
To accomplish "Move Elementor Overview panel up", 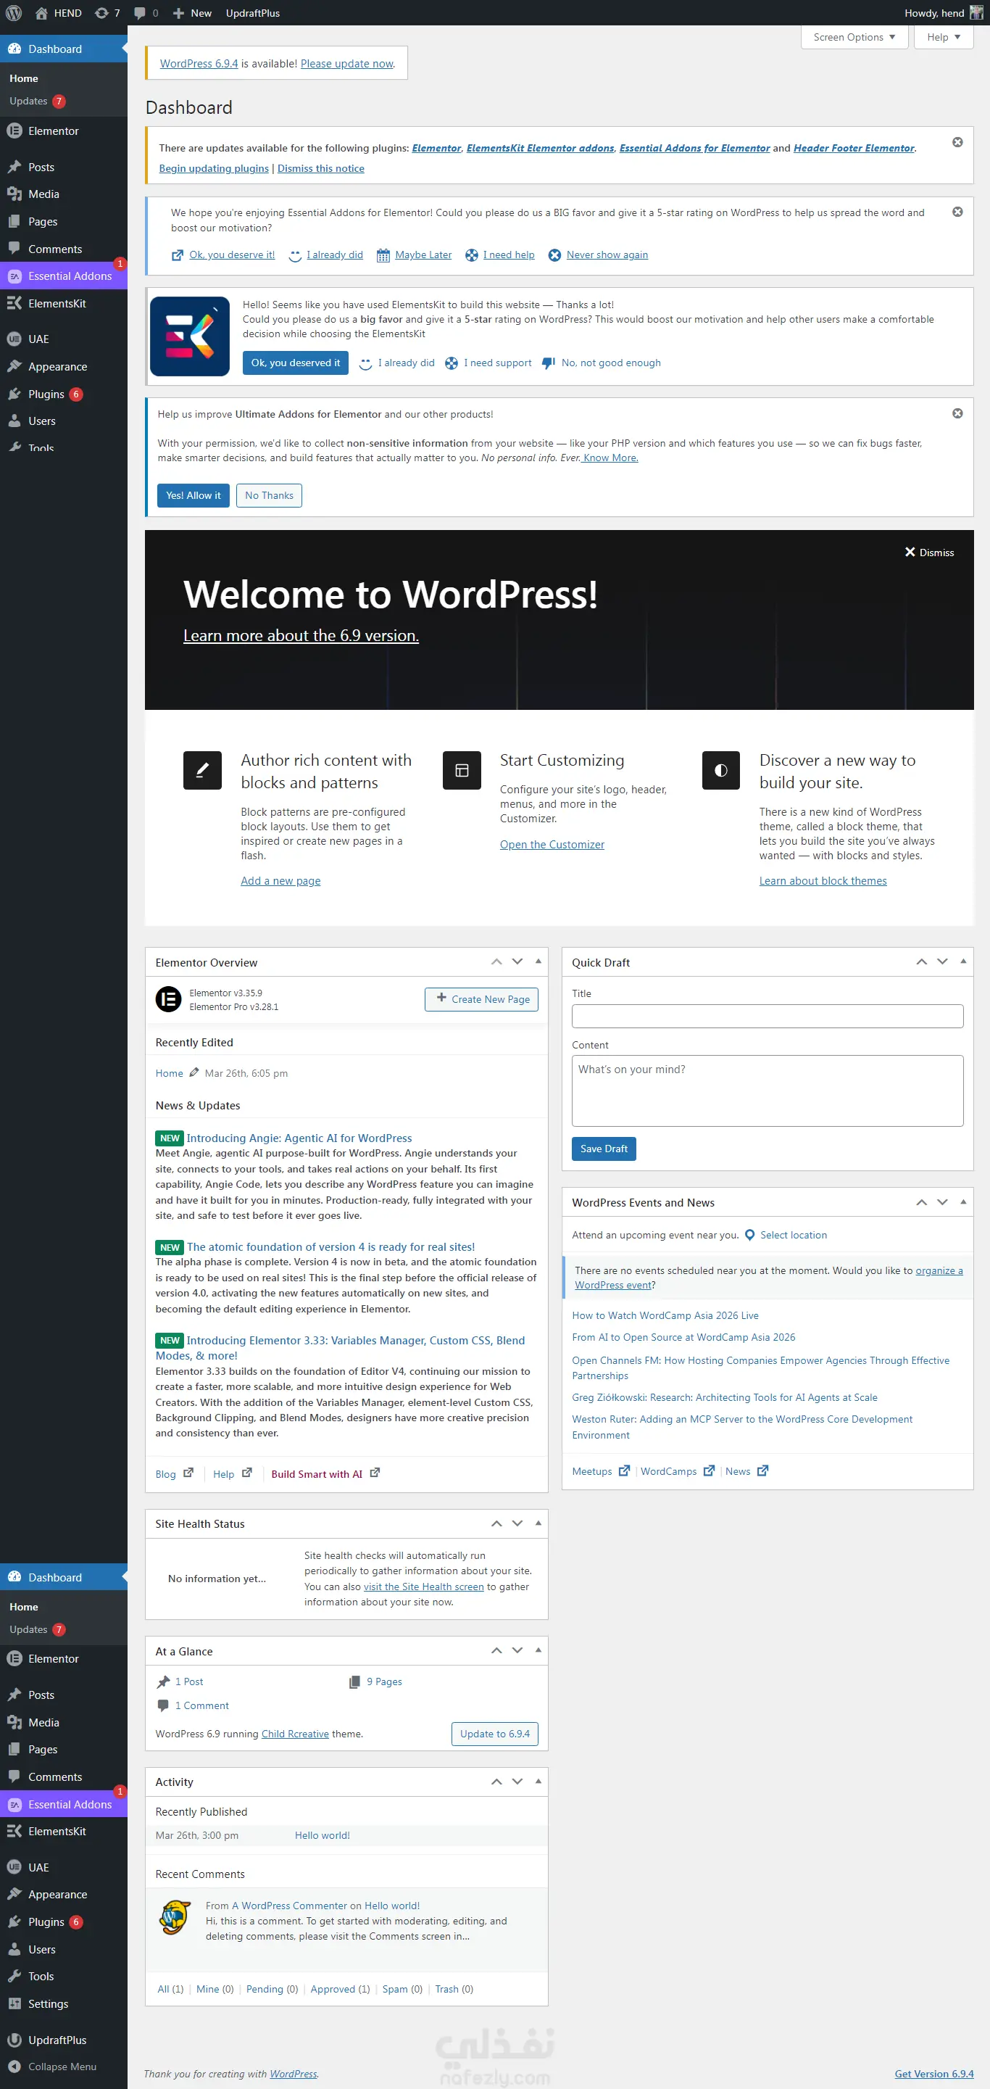I will [496, 963].
